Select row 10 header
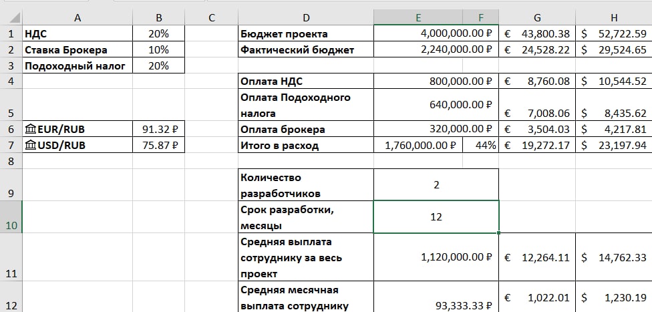652x312 pixels. [x=11, y=217]
